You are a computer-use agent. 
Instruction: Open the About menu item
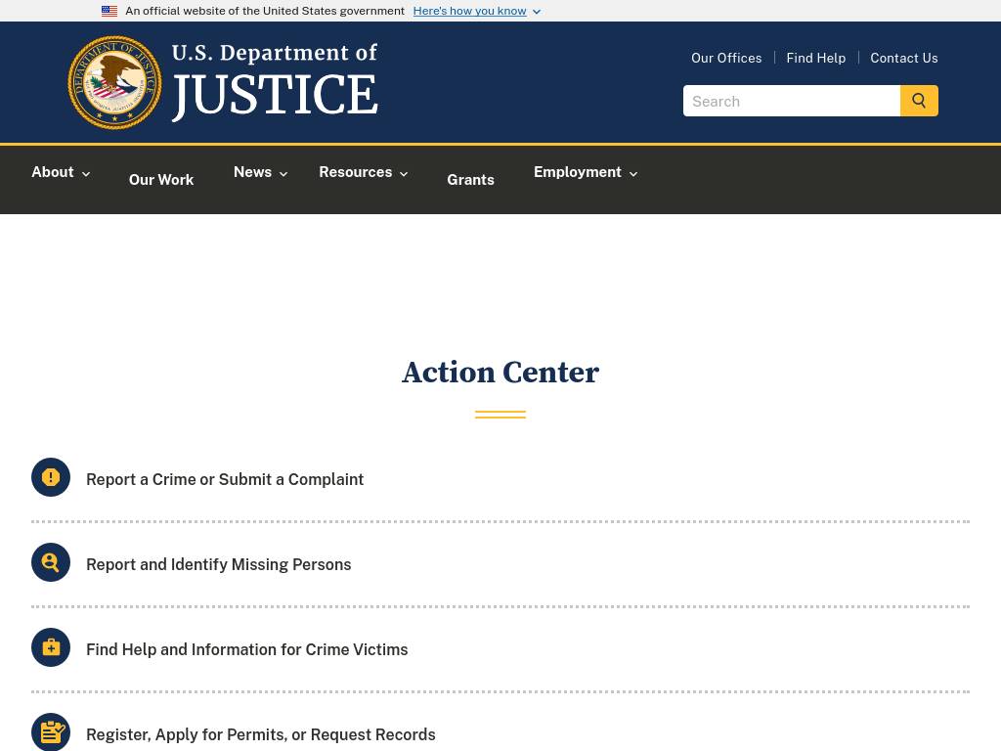pos(53,172)
